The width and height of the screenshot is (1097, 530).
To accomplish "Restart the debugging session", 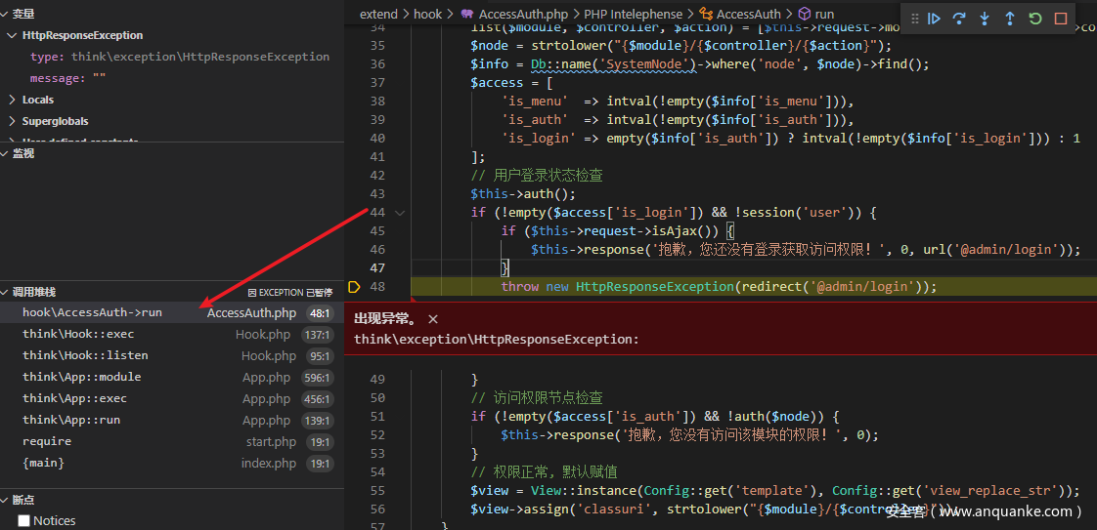I will [x=1035, y=19].
